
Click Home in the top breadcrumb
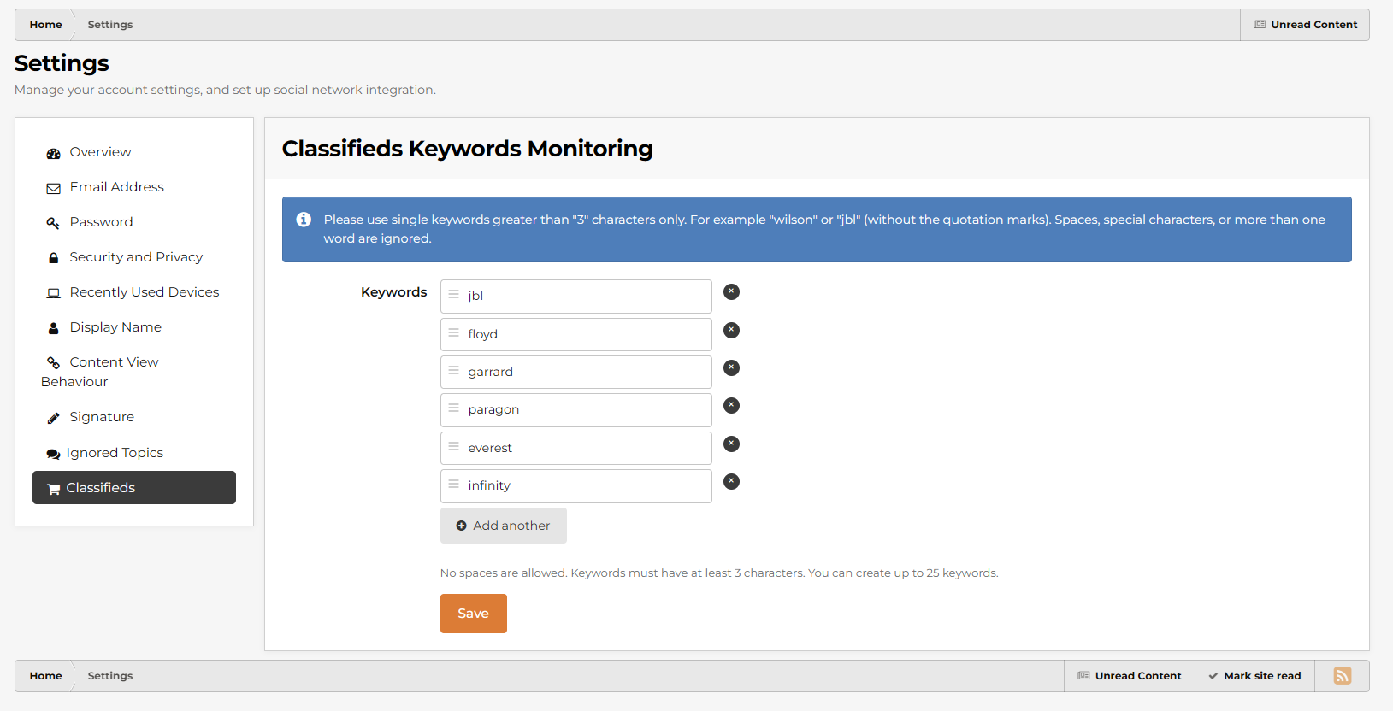tap(45, 25)
